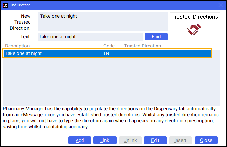This screenshot has width=227, height=147.
Task: Click the handshake Trusted Directions icon
Action: pyautogui.click(x=195, y=29)
